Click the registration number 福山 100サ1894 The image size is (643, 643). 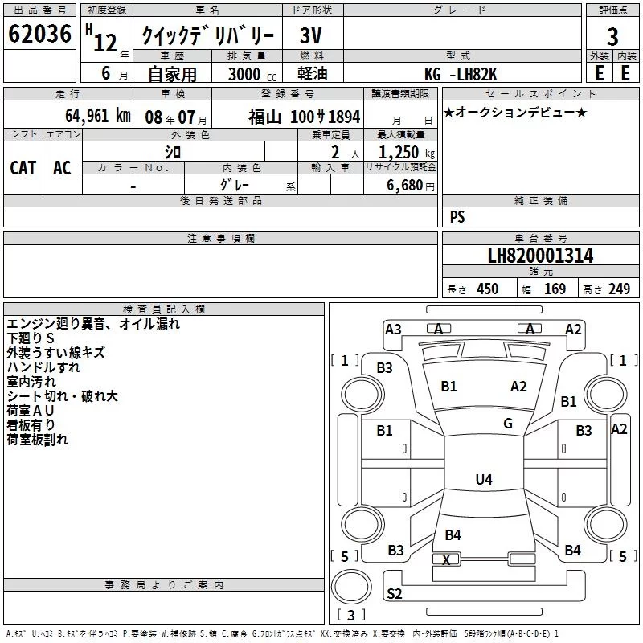305,117
